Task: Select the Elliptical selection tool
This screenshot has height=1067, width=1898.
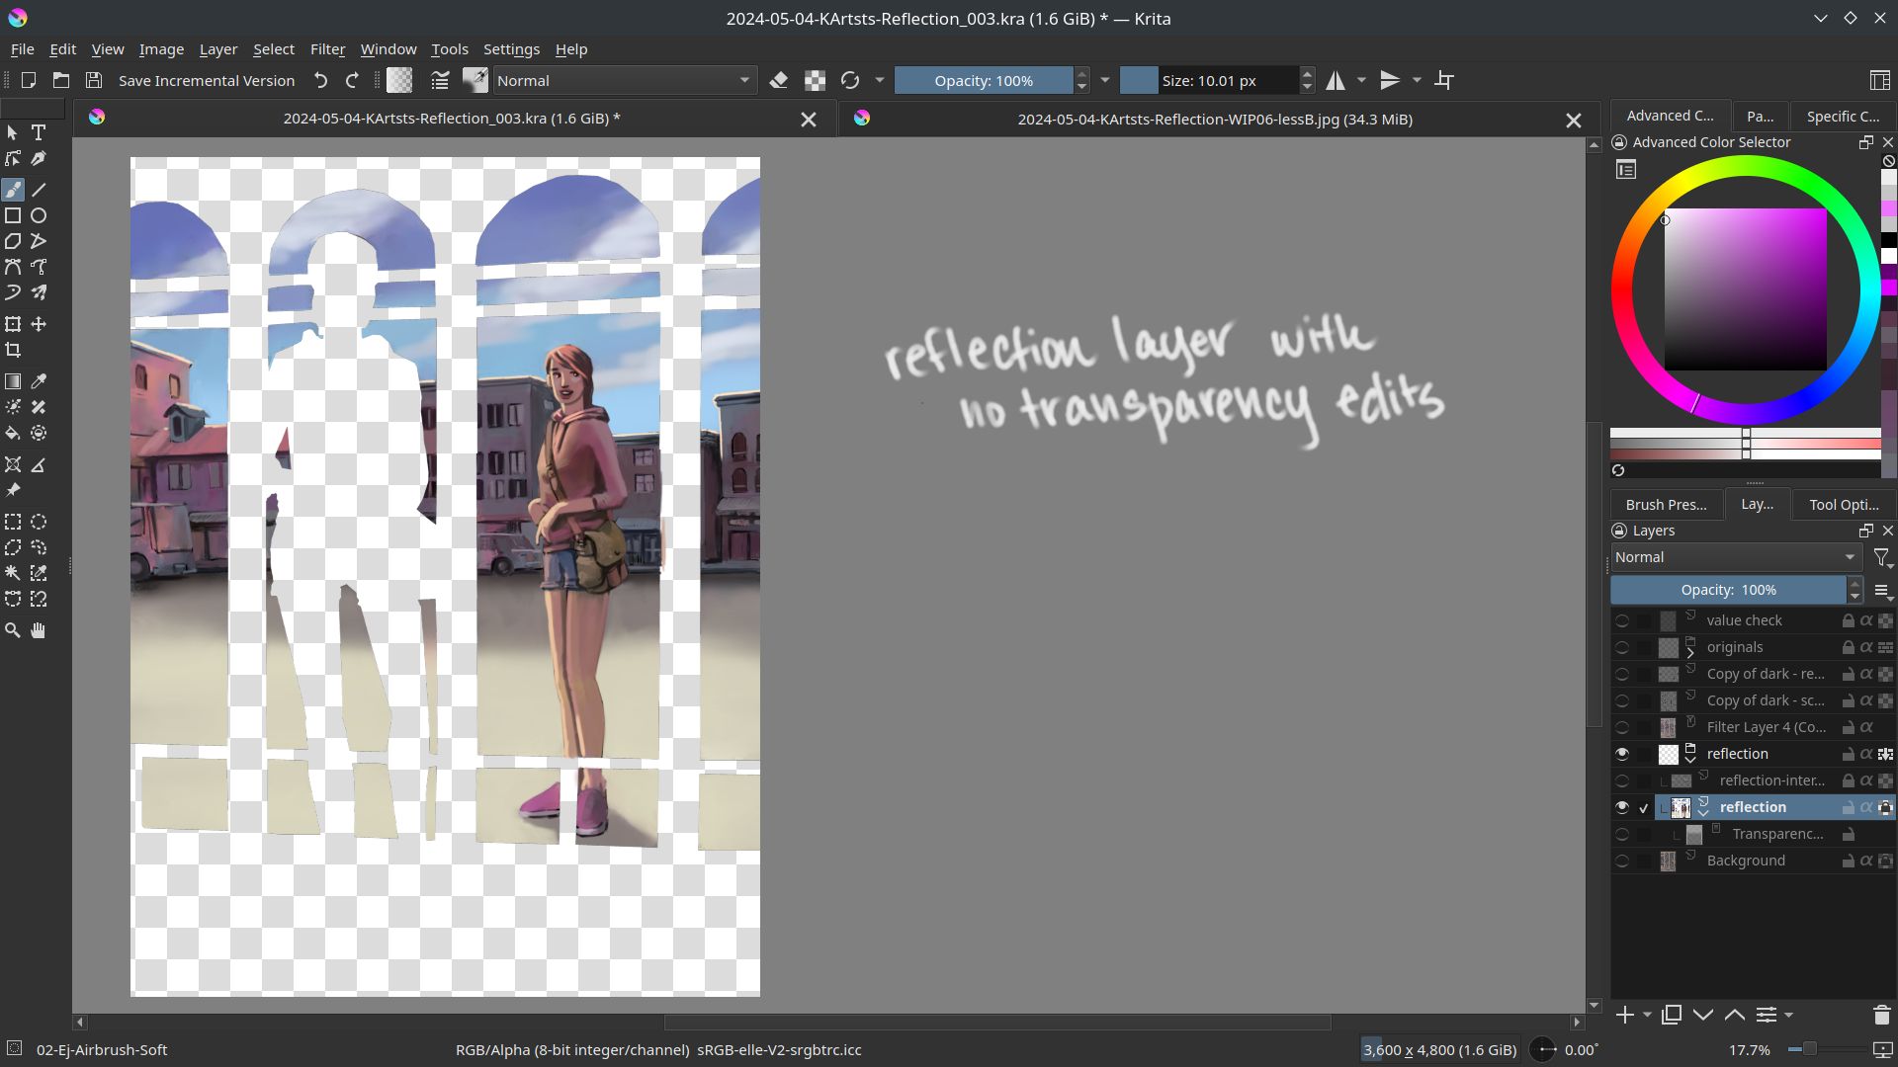Action: (39, 522)
